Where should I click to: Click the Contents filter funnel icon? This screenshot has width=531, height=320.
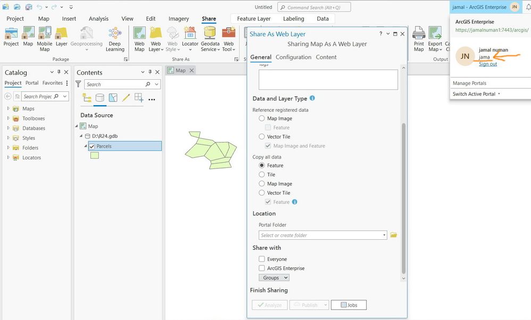click(78, 84)
